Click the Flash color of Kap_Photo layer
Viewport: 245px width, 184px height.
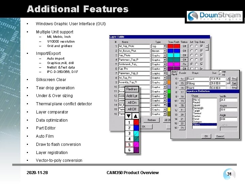click(177, 55)
